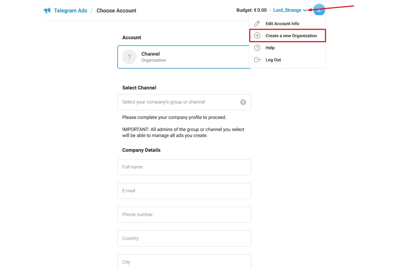Collapse the Lord_Strange dropdown chevron
Image resolution: width=402 pixels, height=268 pixels.
(x=305, y=10)
